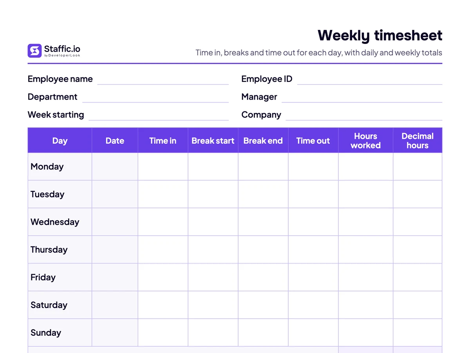This screenshot has width=470, height=353.
Task: Click the Date column header
Action: click(x=115, y=140)
